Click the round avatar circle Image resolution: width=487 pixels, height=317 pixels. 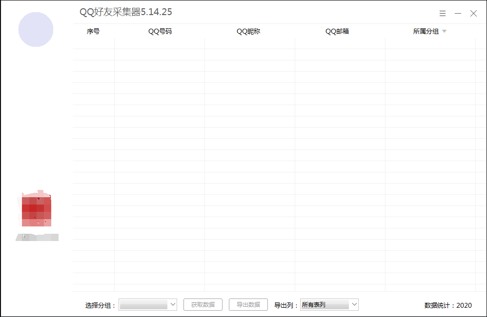pyautogui.click(x=36, y=29)
